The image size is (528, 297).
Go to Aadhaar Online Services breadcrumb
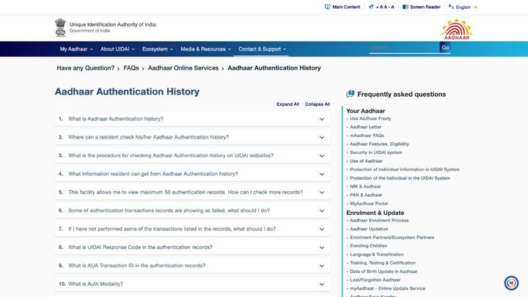(x=183, y=68)
